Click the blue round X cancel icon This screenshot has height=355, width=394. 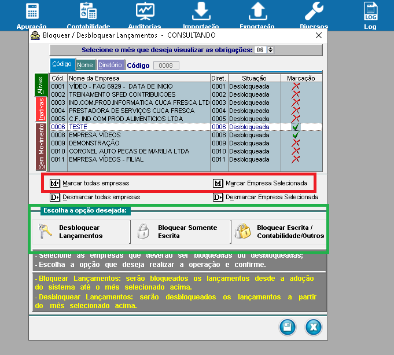(x=314, y=327)
